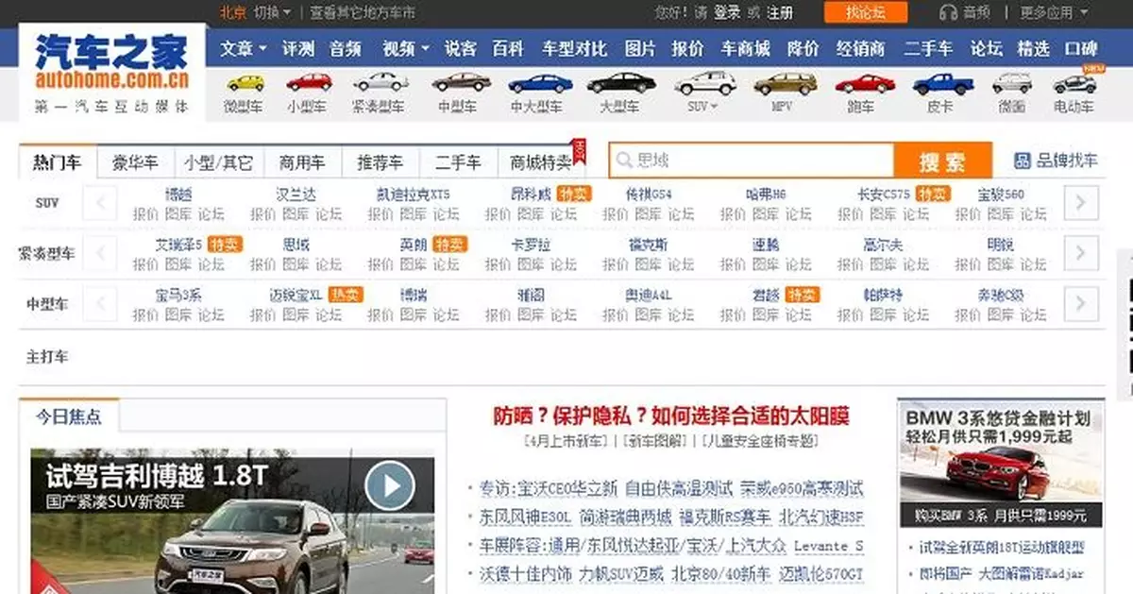Screen dimensions: 1133x594
Task: Select the 皮卡 pickup truck icon
Action: pos(942,83)
